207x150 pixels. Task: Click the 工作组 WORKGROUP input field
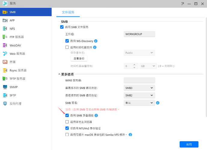139,34
